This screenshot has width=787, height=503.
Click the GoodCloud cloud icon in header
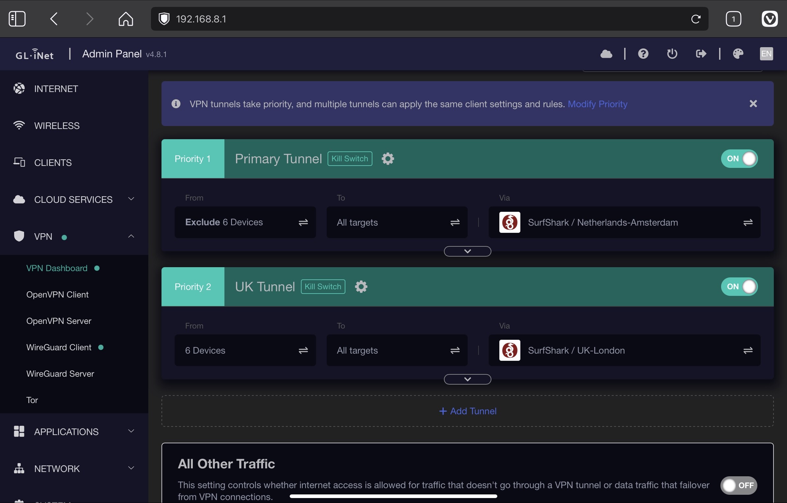[x=606, y=54]
